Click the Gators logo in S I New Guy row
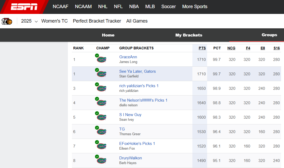This screenshot has width=284, height=168. click(x=101, y=117)
